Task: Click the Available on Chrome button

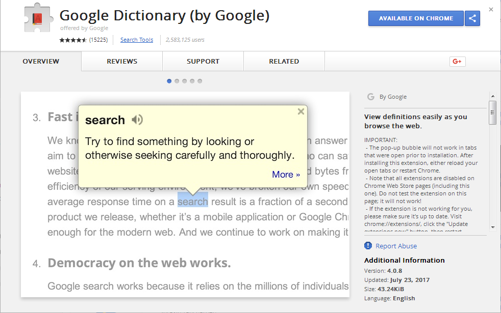Action: tap(416, 18)
